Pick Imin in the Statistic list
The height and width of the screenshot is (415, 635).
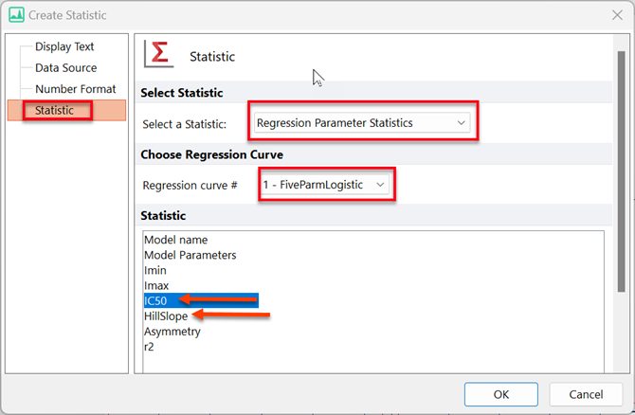click(x=156, y=270)
